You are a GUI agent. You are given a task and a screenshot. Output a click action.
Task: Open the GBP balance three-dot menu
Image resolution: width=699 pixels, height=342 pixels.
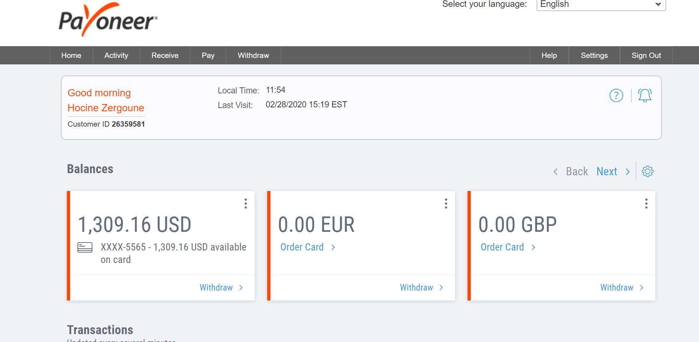point(646,204)
